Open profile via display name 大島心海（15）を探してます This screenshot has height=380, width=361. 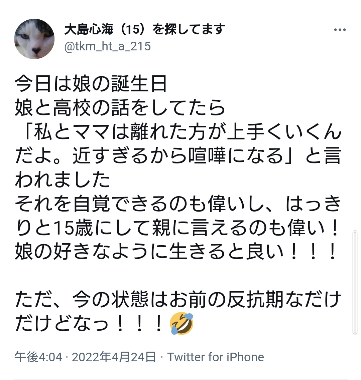point(145,29)
